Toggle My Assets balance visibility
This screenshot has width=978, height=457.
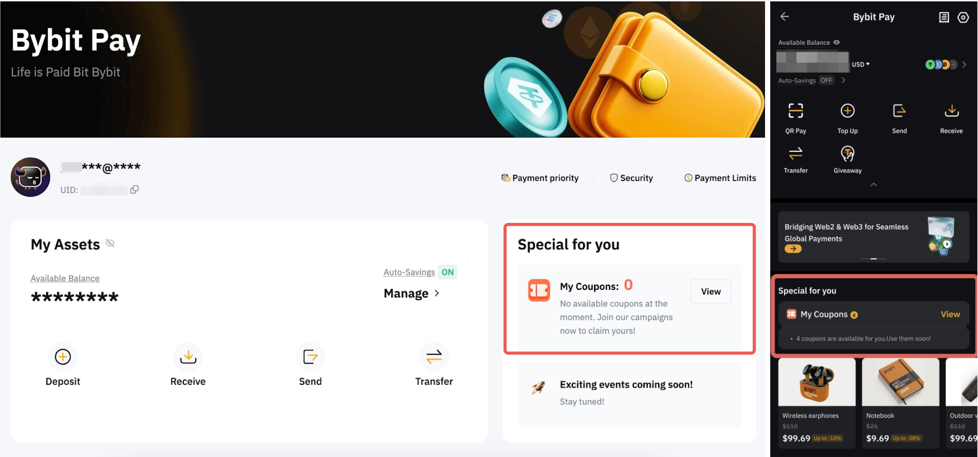(110, 243)
